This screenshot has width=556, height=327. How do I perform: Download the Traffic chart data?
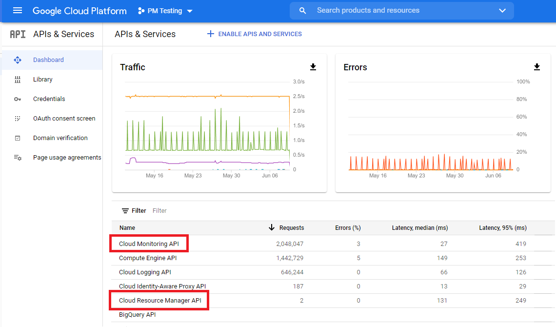(x=314, y=67)
